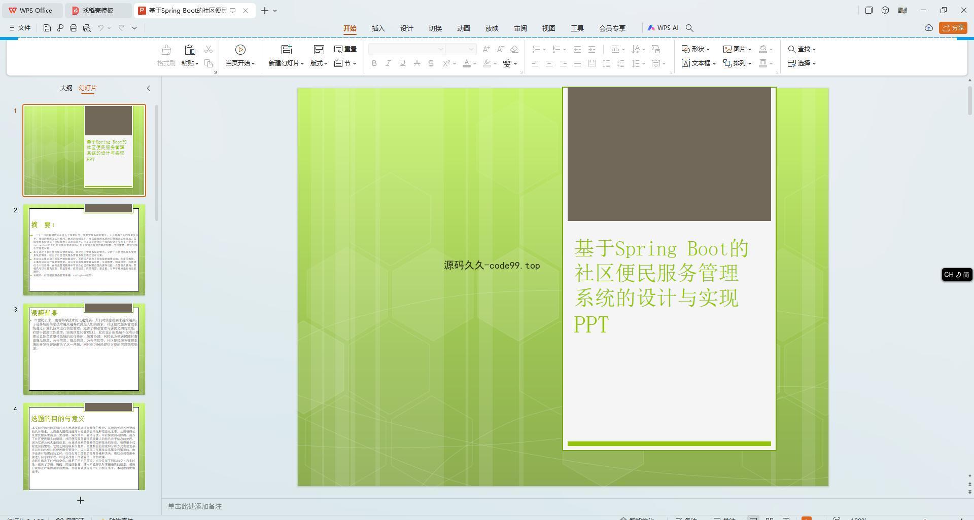This screenshot has height=520, width=974.
Task: Click decrease paragraph spacing icon
Action: (620, 63)
